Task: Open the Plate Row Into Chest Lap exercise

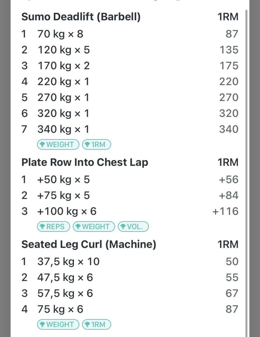Action: pyautogui.click(x=85, y=163)
